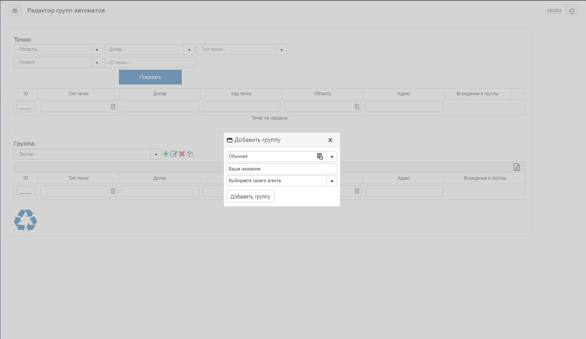Viewport: 586px width, 339px height.
Task: Click the Добавить группу button in dialog
Action: point(251,197)
